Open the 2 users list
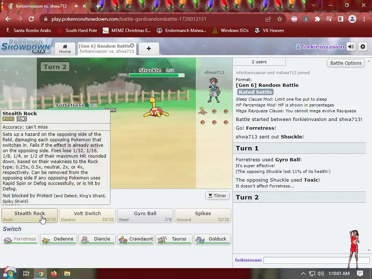 coord(259,62)
